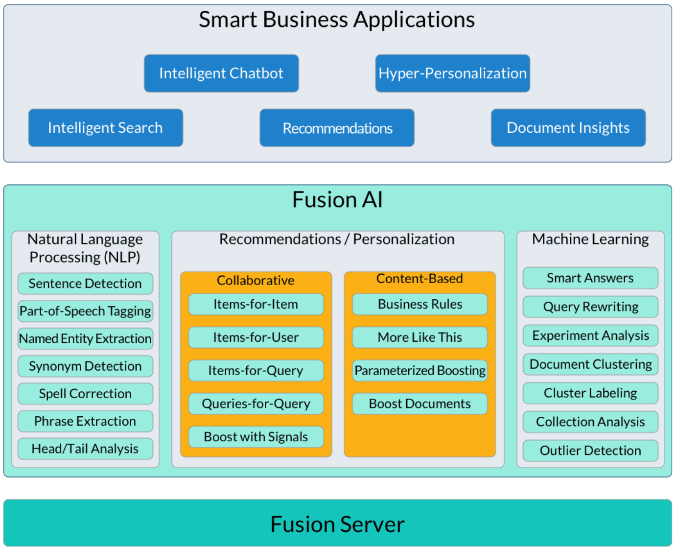The width and height of the screenshot is (675, 549).
Task: Click Business Rules under Content-Based
Action: tap(419, 304)
